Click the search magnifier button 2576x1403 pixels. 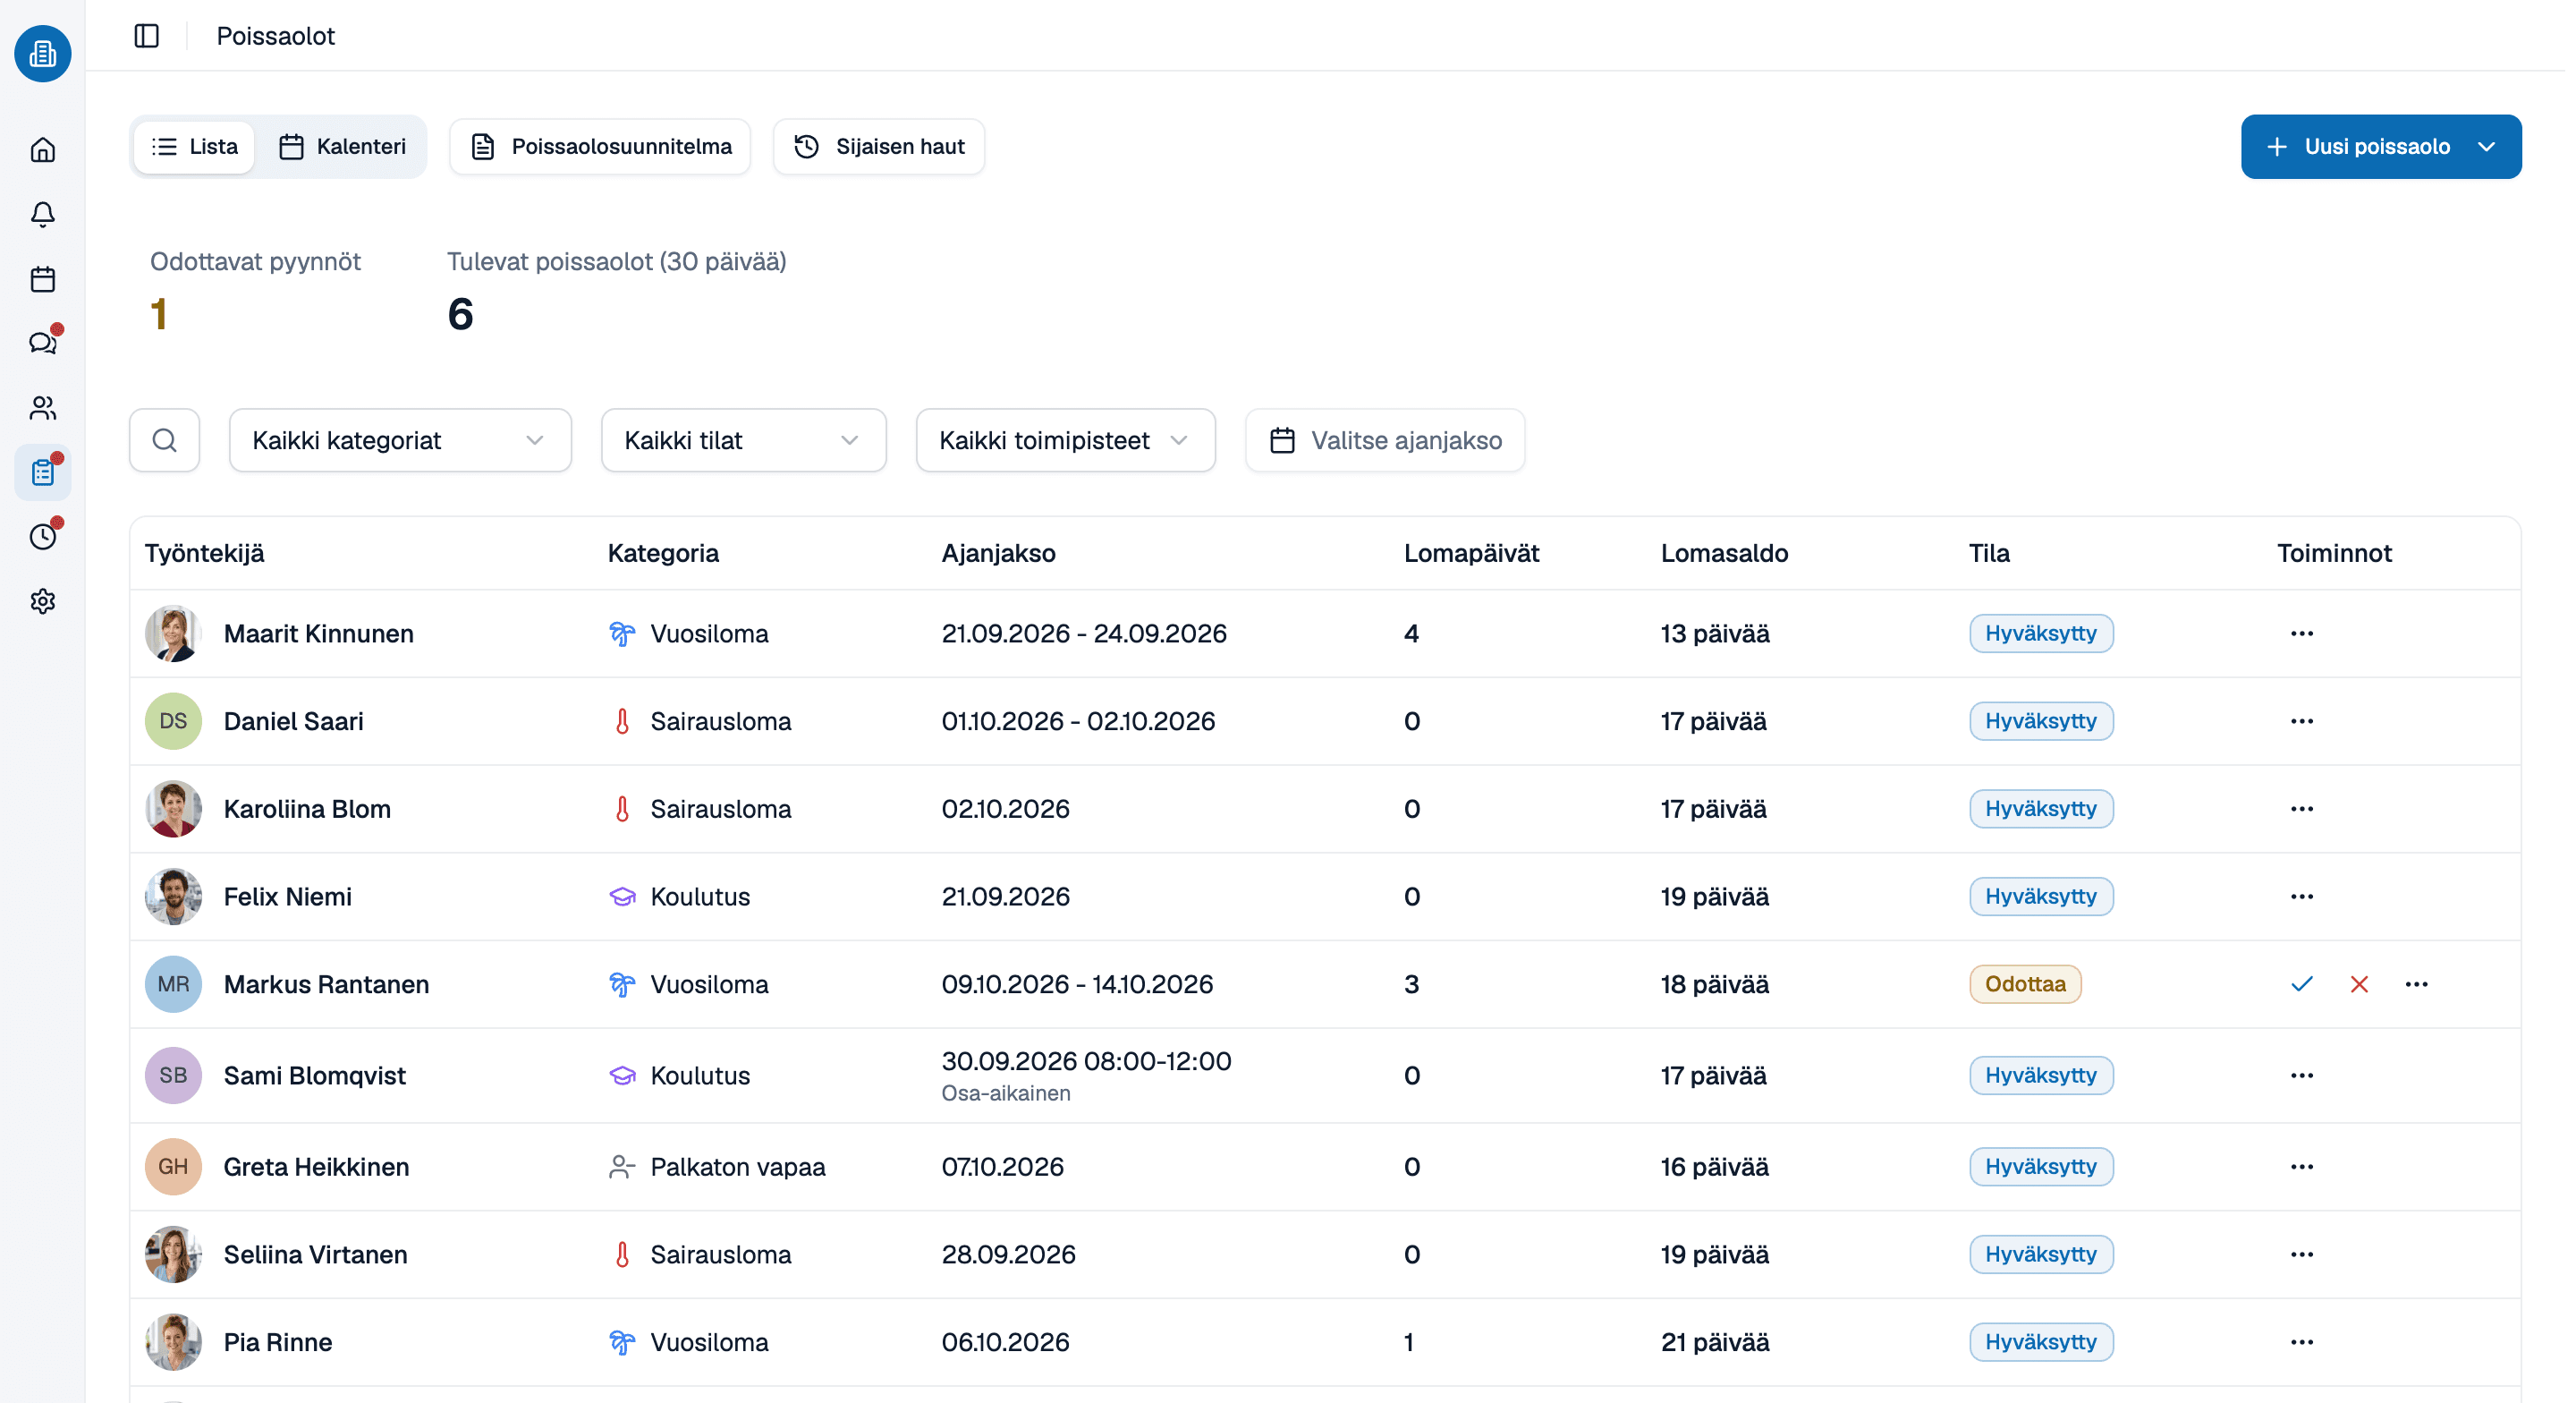[165, 440]
